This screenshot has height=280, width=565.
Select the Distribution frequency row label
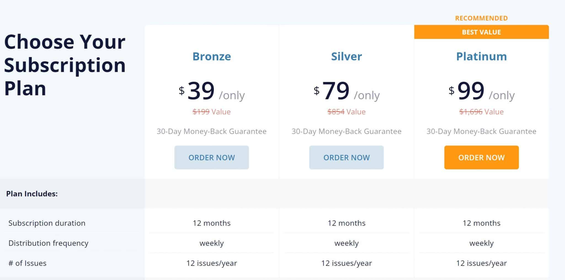pos(49,243)
